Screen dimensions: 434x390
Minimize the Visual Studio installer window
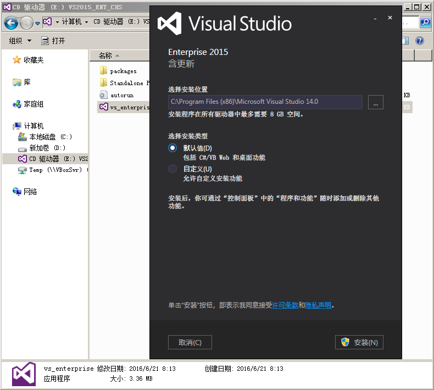[x=375, y=18]
